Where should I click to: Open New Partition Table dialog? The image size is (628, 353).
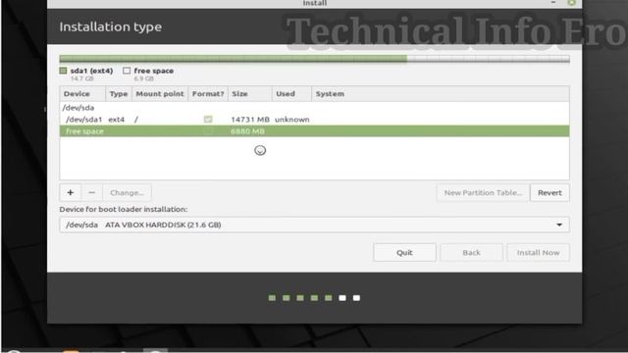point(483,192)
